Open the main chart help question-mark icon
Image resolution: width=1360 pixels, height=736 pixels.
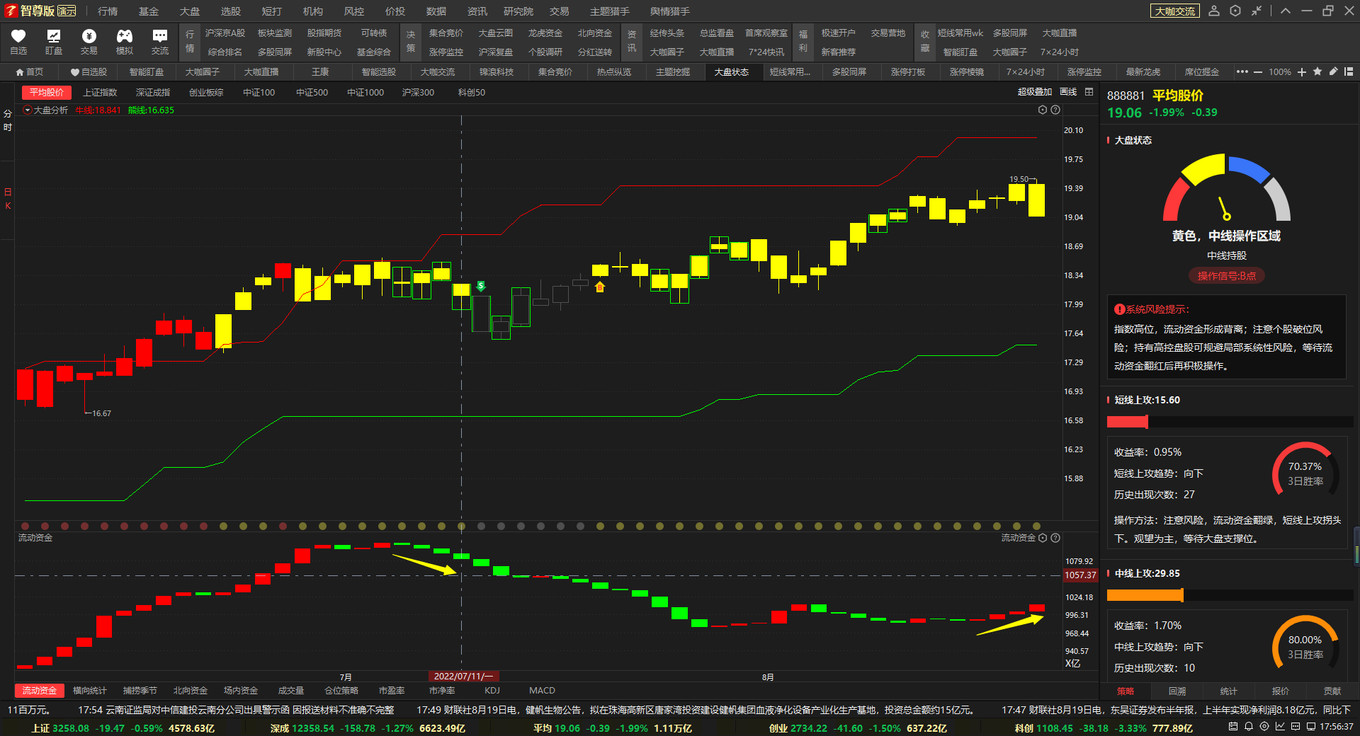1055,110
